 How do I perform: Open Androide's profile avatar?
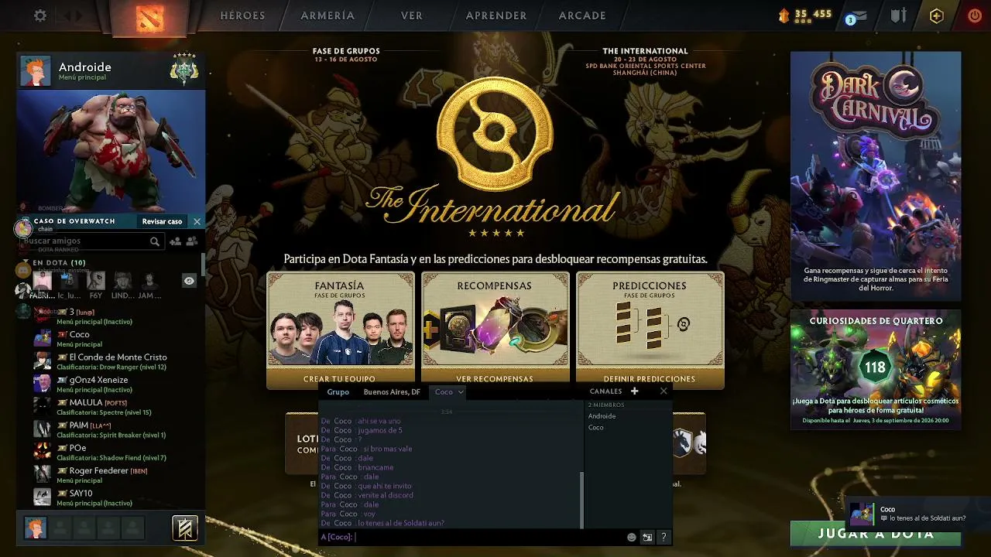click(36, 71)
